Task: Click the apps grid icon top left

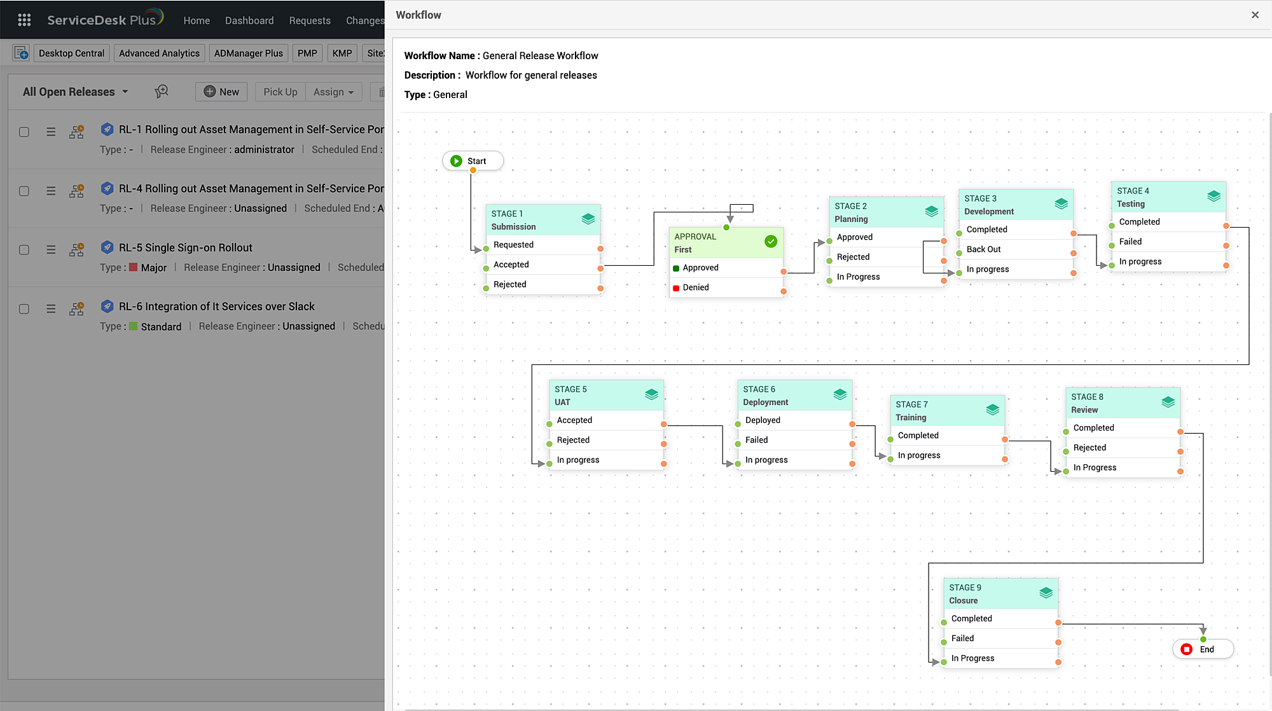Action: click(x=24, y=20)
